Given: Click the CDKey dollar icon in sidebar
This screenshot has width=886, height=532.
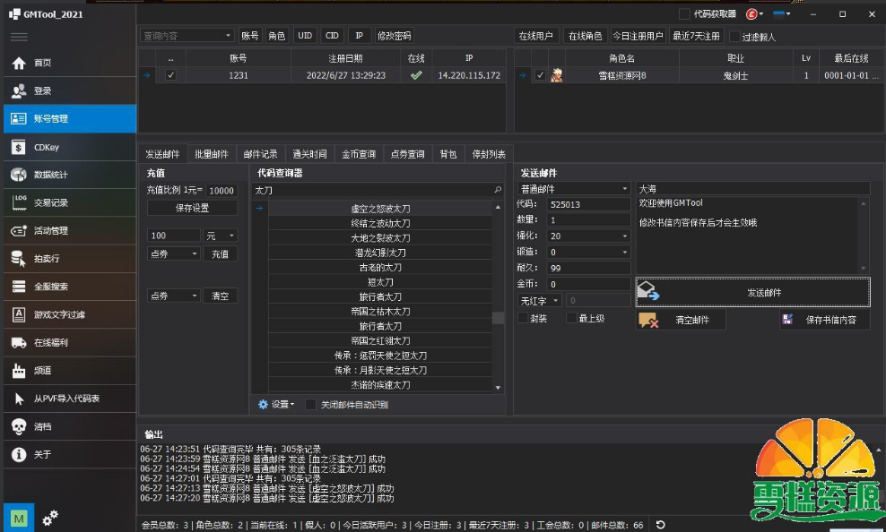Looking at the screenshot, I should [18, 147].
